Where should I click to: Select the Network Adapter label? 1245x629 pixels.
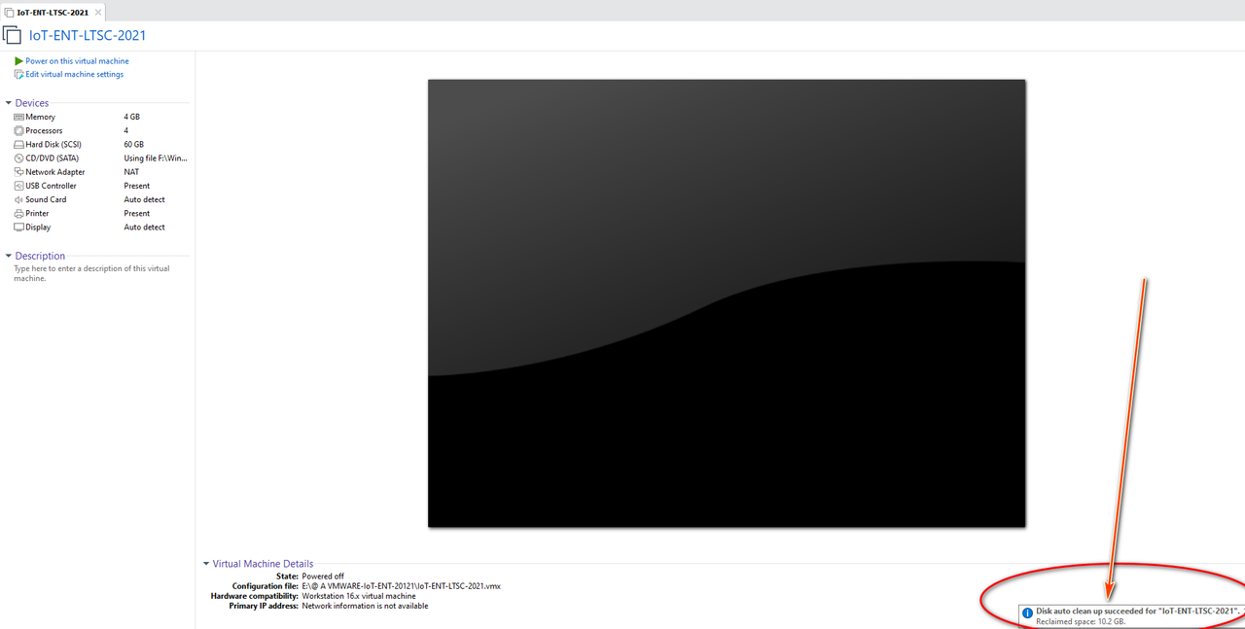point(55,172)
